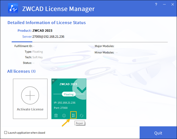Open the license info icon
The height and width of the screenshot is (139, 177).
click(x=64, y=115)
